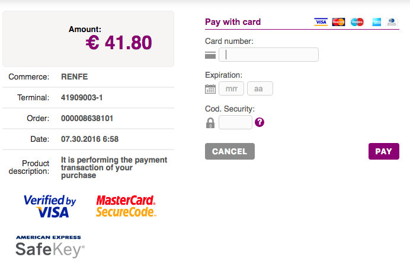
Task: Click the Cod. Security input box
Action: click(235, 122)
